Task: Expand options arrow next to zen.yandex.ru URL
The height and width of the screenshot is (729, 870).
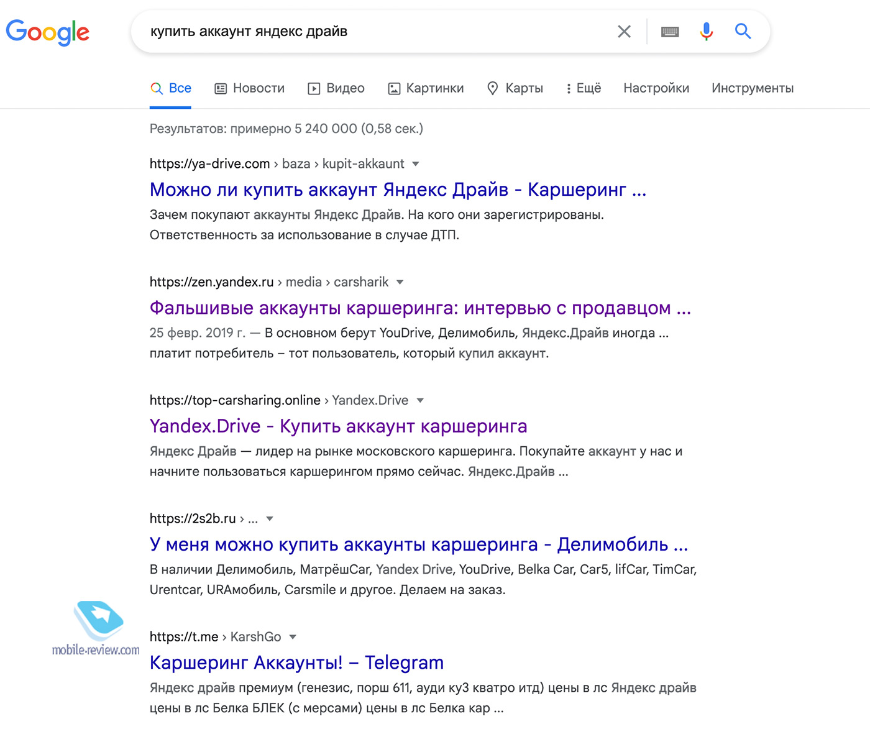Action: point(400,282)
